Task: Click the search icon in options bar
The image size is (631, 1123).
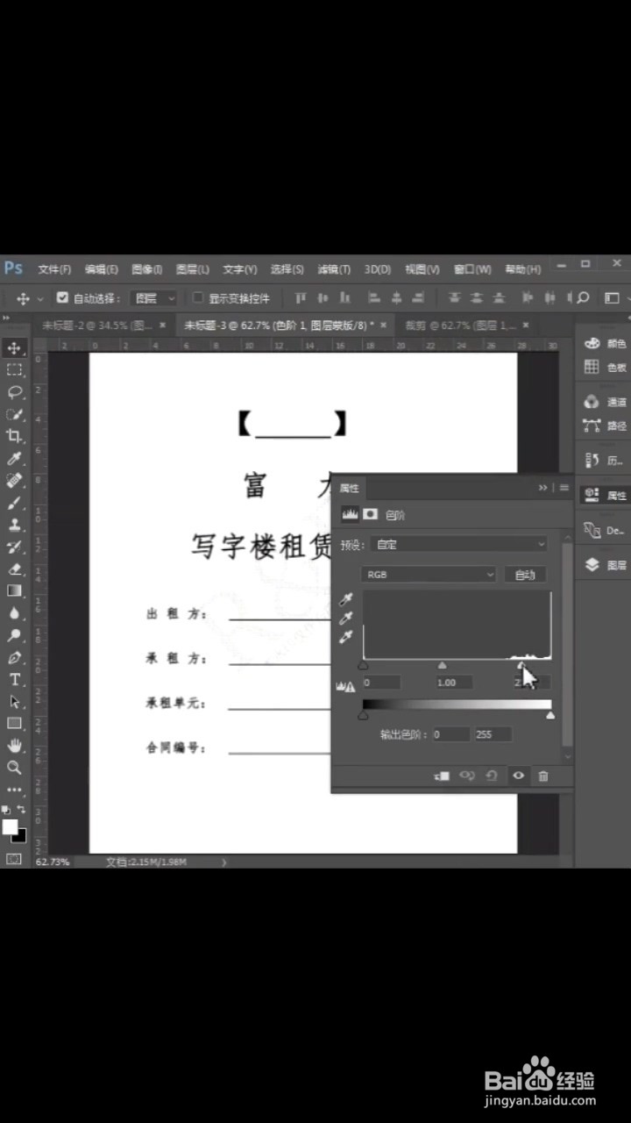Action: click(x=584, y=297)
